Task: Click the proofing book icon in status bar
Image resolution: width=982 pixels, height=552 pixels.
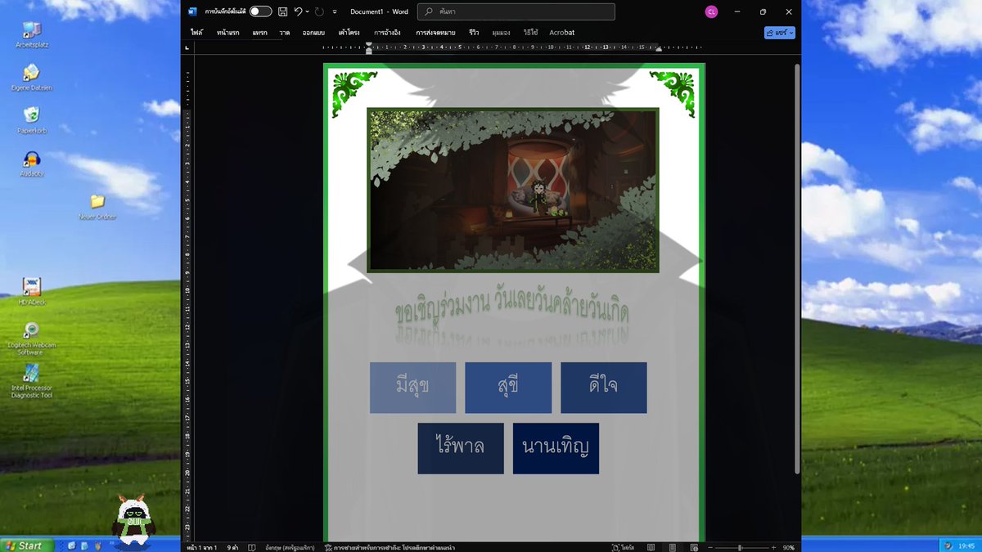Action: pos(252,547)
